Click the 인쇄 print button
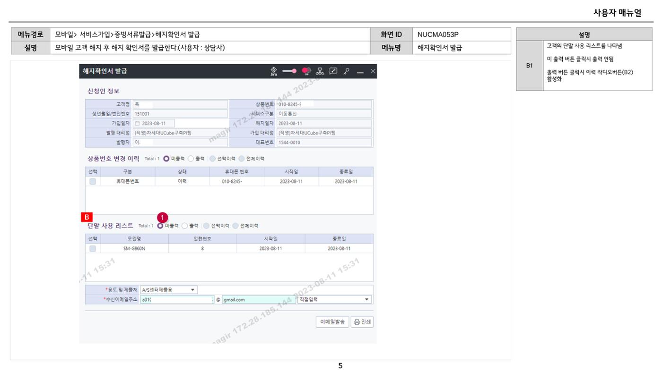The height and width of the screenshot is (372, 662). (362, 322)
